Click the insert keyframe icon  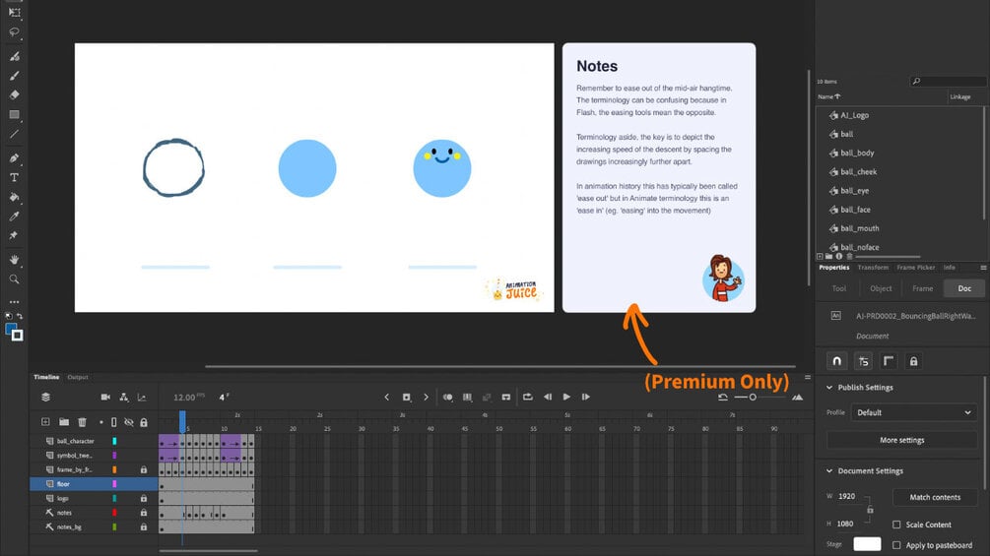tap(407, 398)
